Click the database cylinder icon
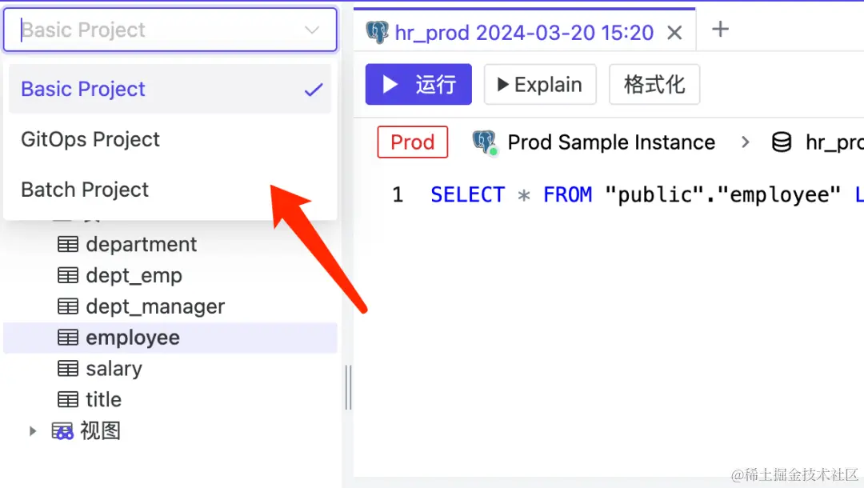Image resolution: width=864 pixels, height=488 pixels. [x=782, y=142]
